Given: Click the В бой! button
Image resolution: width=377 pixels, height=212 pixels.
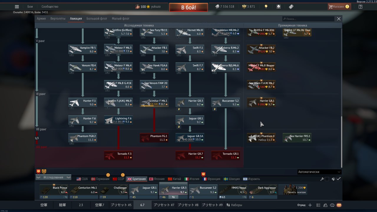Looking at the screenshot, I should point(188,7).
